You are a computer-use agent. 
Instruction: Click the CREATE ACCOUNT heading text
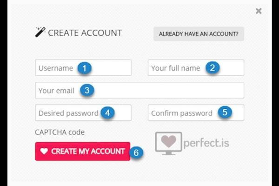point(85,33)
